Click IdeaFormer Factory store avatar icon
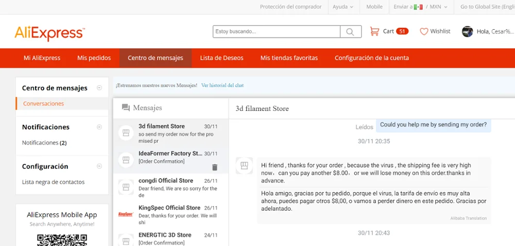The height and width of the screenshot is (246, 515). (126, 160)
